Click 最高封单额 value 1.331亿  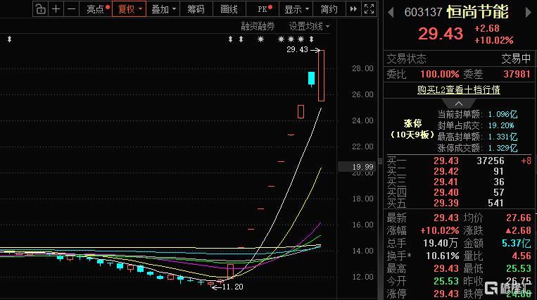(503, 137)
